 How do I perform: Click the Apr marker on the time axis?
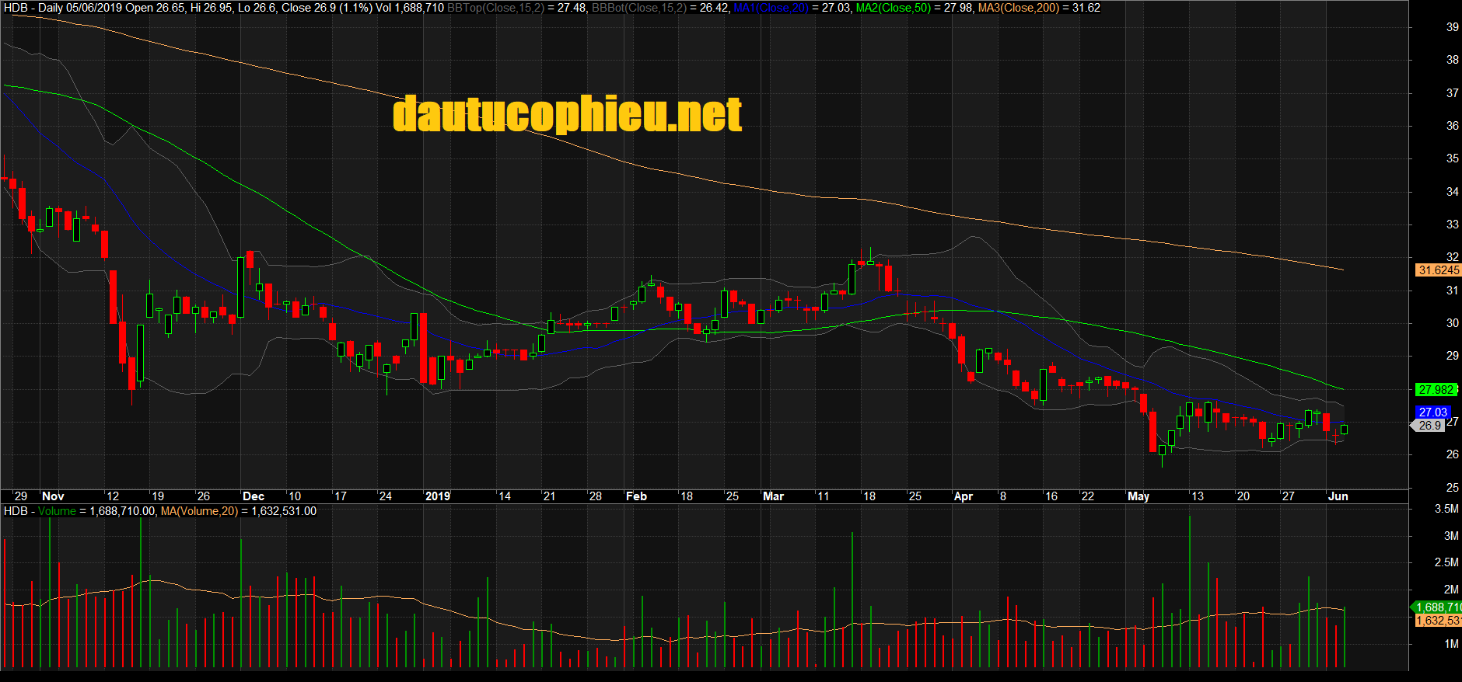pos(963,496)
